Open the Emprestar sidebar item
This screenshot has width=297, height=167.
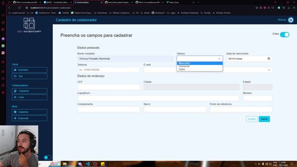(x=29, y=118)
